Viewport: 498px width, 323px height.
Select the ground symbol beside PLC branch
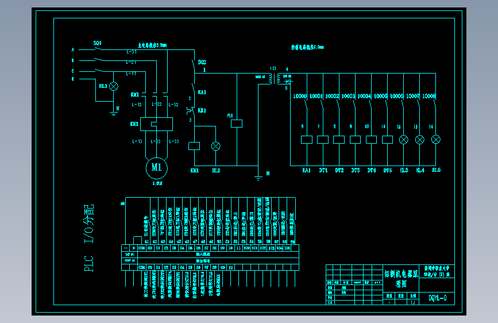258,178
